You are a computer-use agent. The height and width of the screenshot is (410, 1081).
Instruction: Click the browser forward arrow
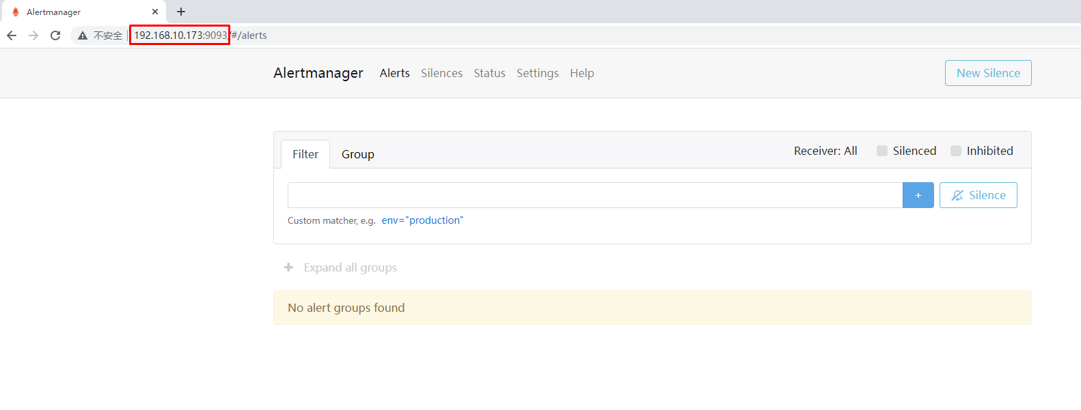click(x=33, y=35)
